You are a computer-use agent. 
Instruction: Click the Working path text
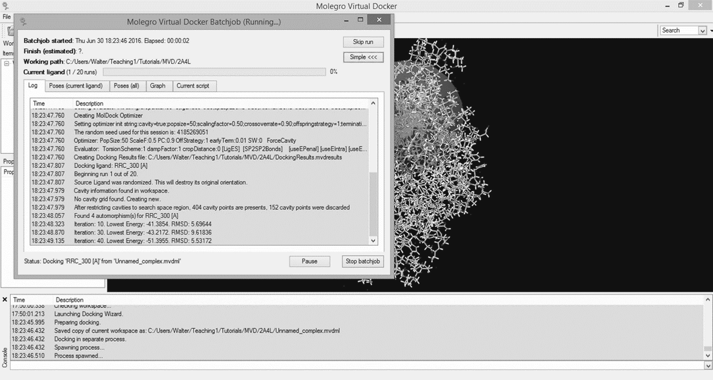click(107, 62)
